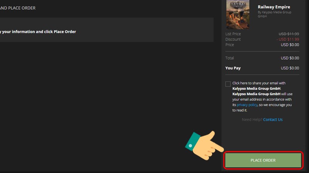309x173 pixels.
Task: Click the Railway Empire cover thumbnail
Action: (x=238, y=15)
